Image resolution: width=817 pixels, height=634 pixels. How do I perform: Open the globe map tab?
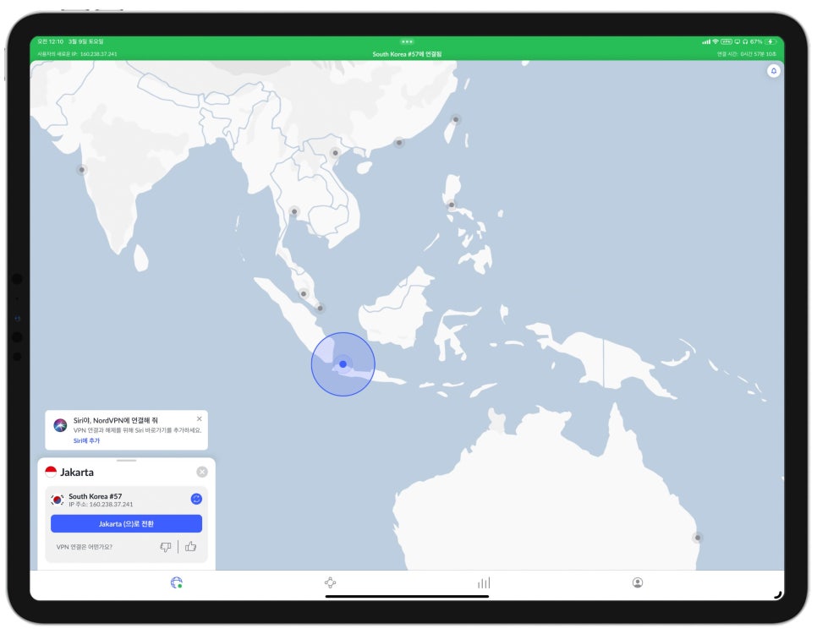point(177,582)
